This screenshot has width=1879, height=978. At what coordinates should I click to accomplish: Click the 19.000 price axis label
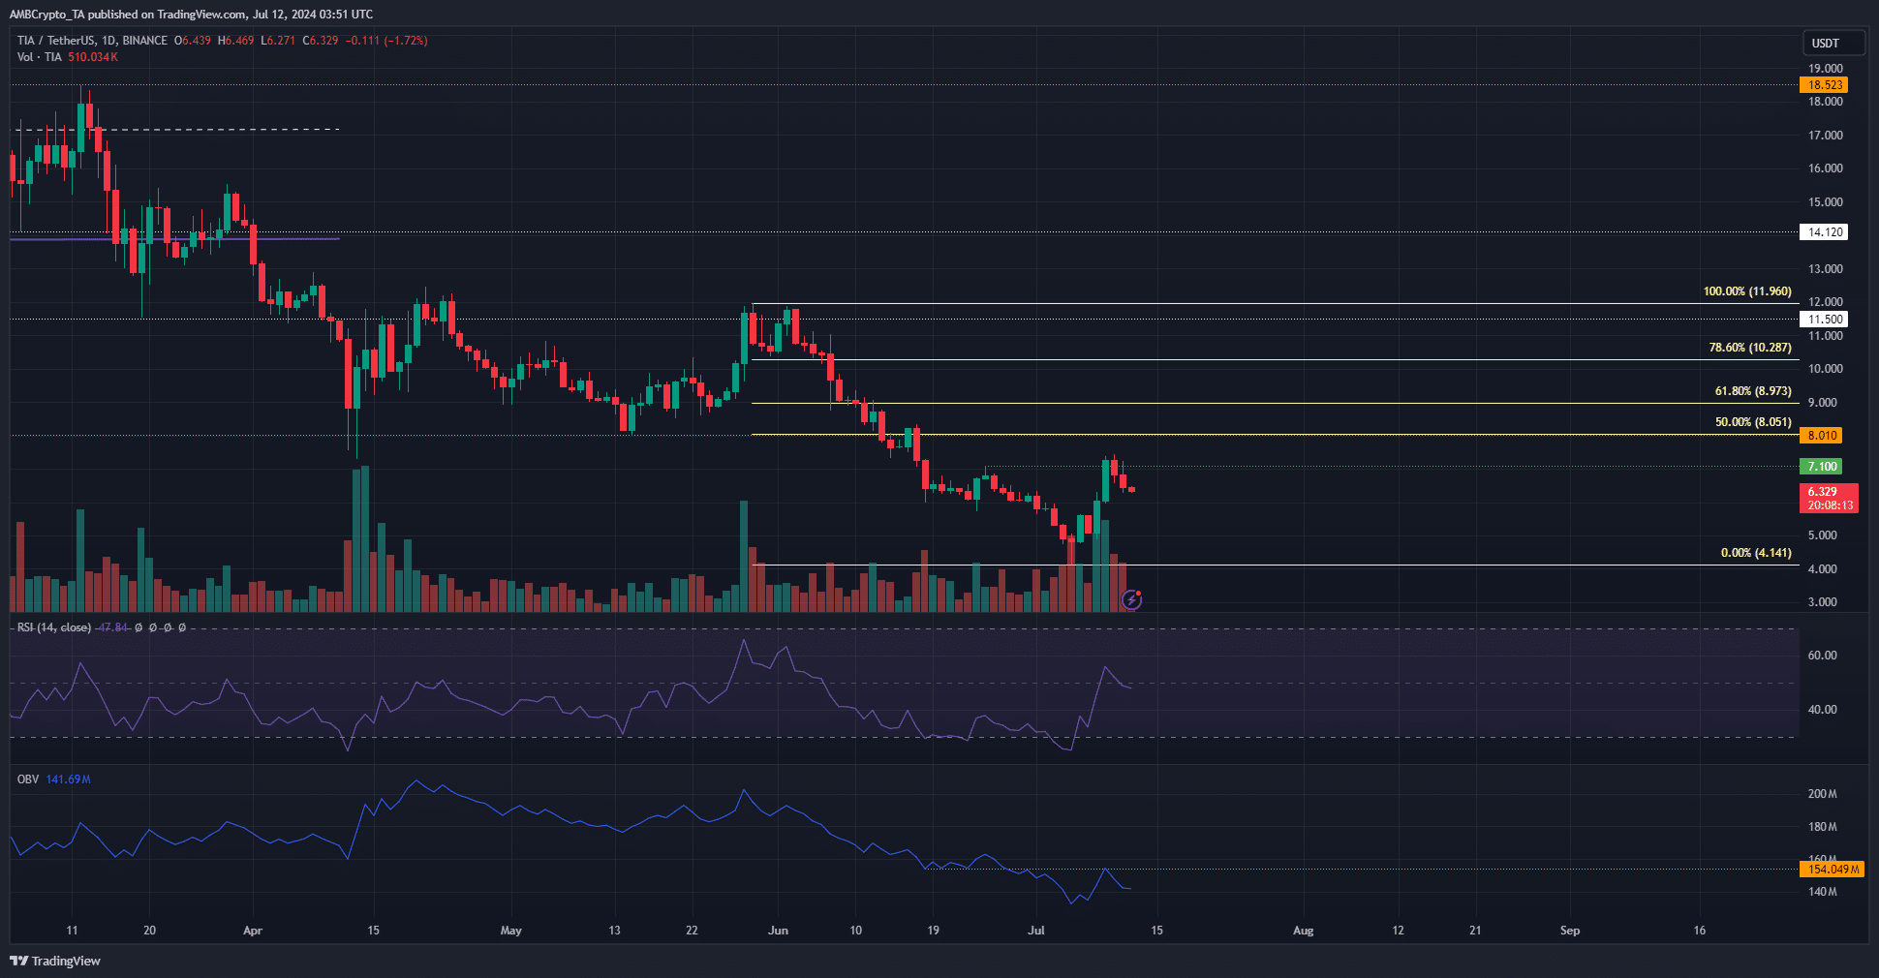1826,69
